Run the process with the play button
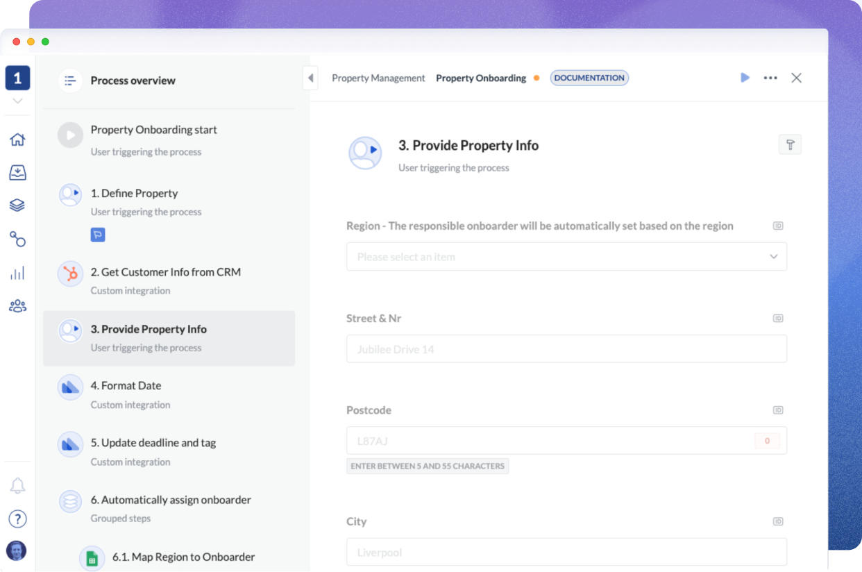Screen dimensions: 862x572 pyautogui.click(x=745, y=78)
